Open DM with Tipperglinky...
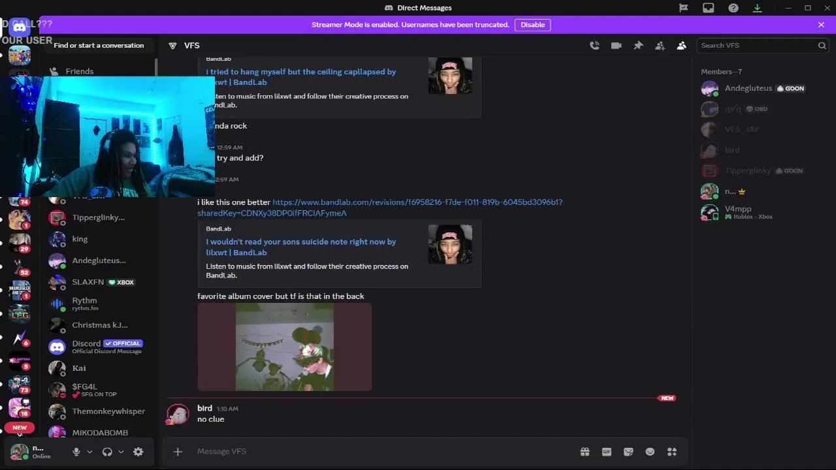Viewport: 836px width, 470px height. pos(99,217)
